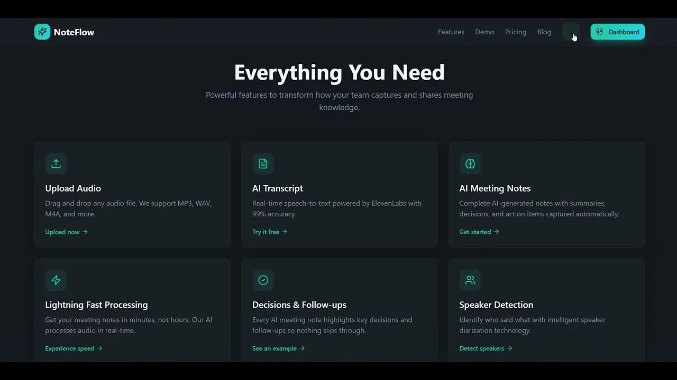Viewport: 677px width, 380px height.
Task: Click the arrow after Experience speed
Action: point(99,348)
